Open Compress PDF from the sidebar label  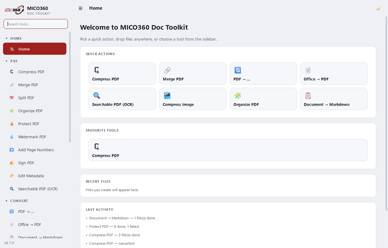pyautogui.click(x=31, y=72)
